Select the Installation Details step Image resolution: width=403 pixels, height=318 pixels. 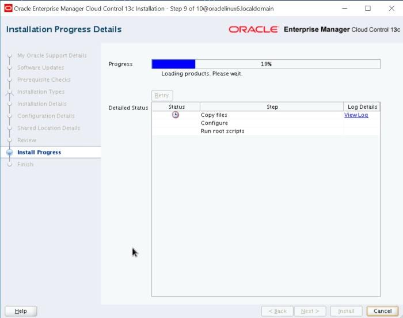(x=42, y=104)
